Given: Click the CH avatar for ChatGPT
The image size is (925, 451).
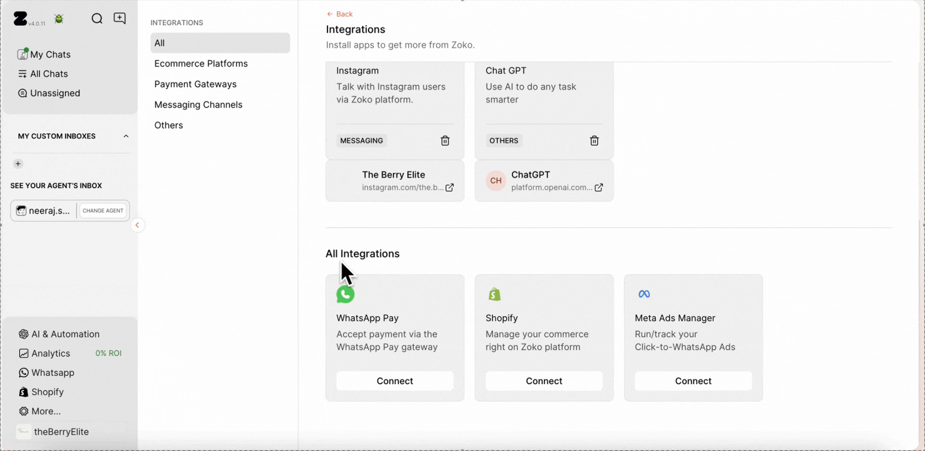Looking at the screenshot, I should pyautogui.click(x=496, y=181).
